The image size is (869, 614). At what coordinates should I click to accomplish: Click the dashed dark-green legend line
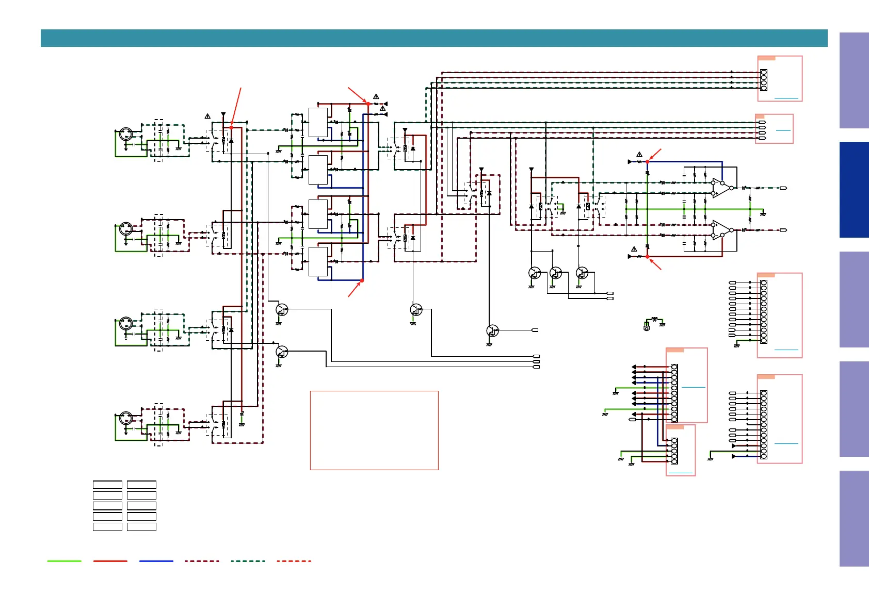[x=248, y=561]
